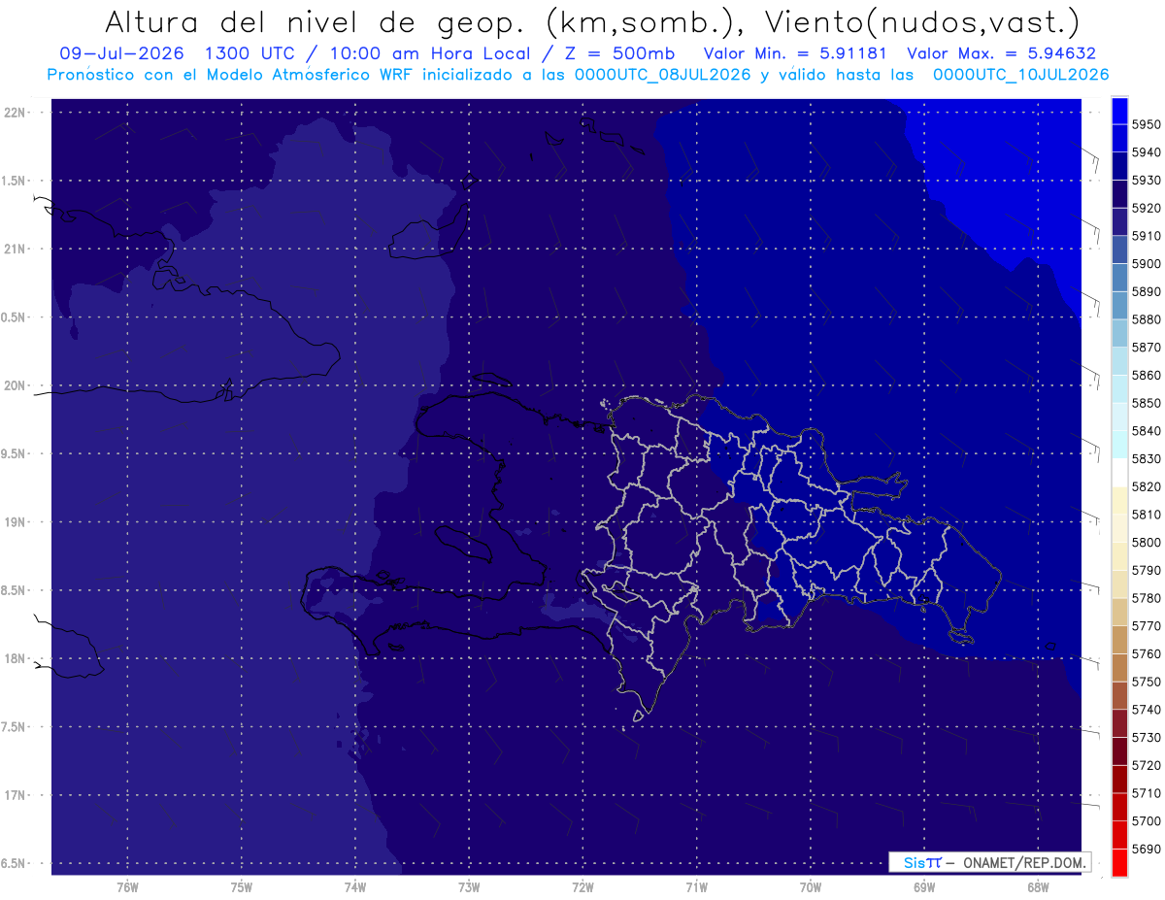The image size is (1165, 900).
Task: Click the '5740' legend value
Action: pos(1147,710)
